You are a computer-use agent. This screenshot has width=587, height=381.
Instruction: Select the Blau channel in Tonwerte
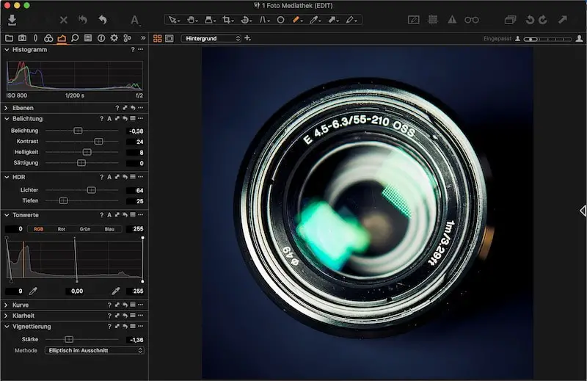[x=109, y=229]
